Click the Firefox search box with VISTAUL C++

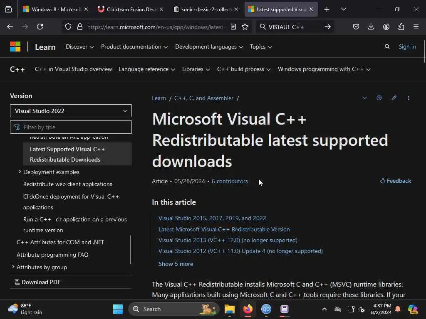click(x=295, y=27)
